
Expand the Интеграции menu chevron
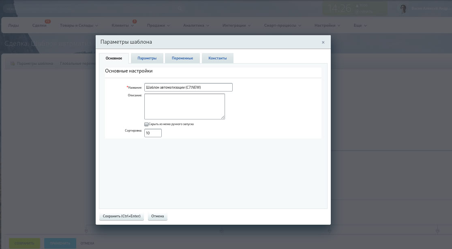[x=249, y=26]
